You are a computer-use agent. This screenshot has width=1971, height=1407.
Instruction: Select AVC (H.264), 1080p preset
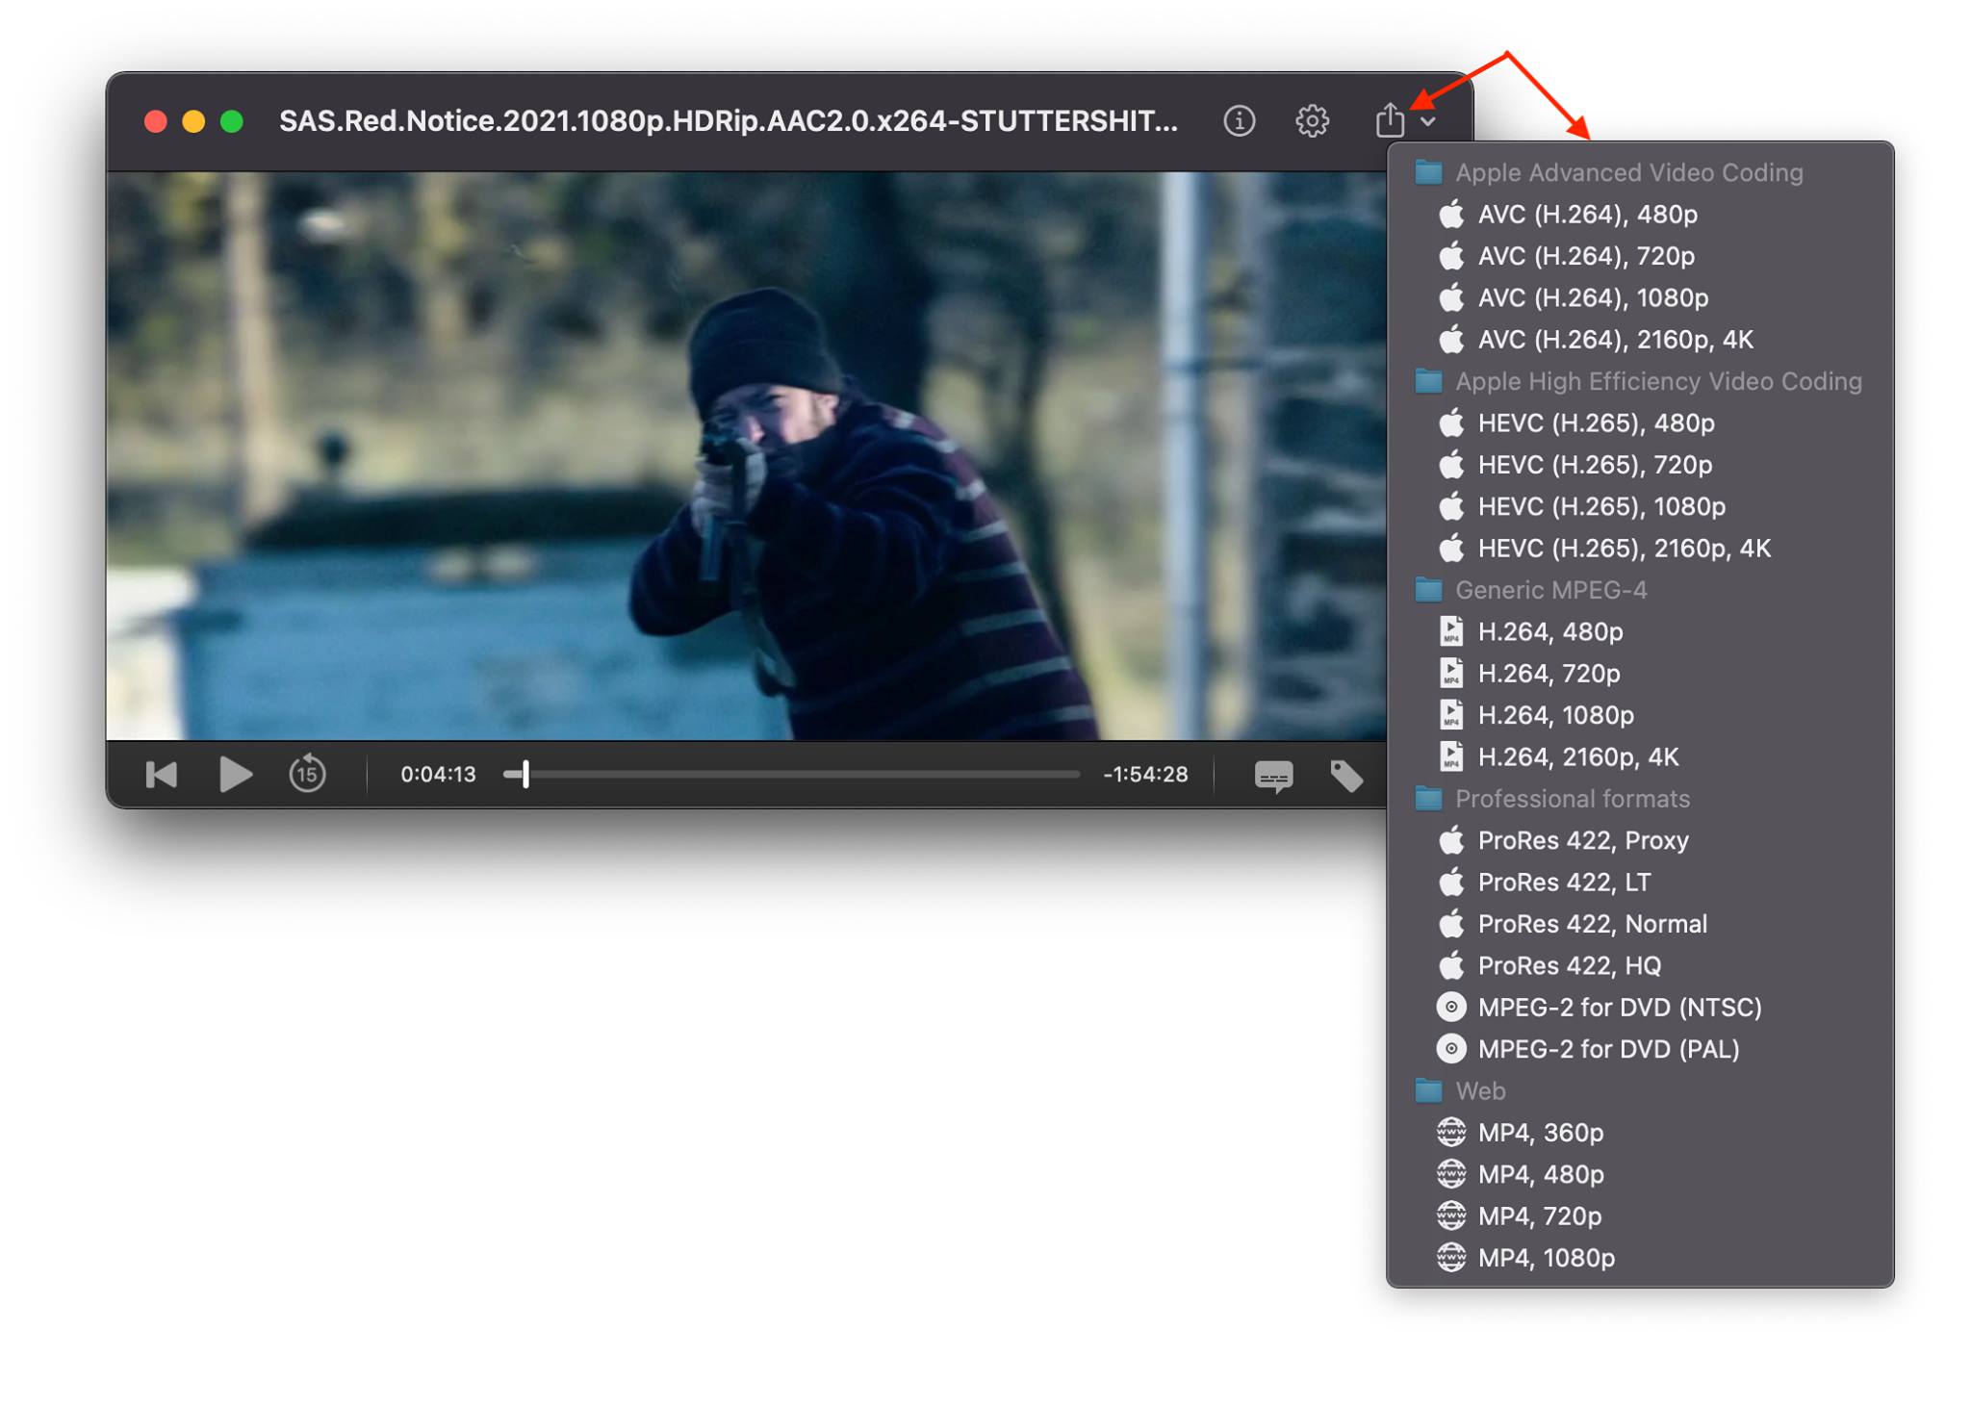click(1592, 298)
